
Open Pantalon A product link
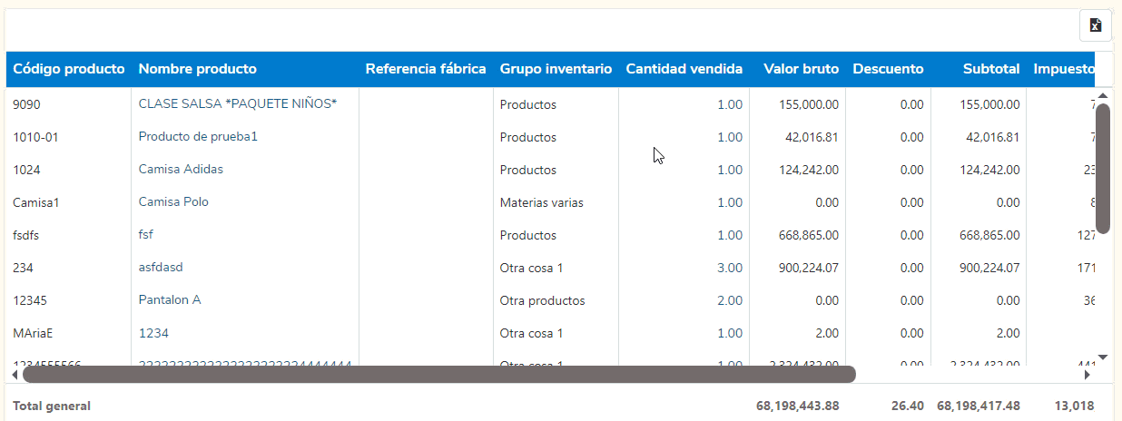pyautogui.click(x=170, y=299)
